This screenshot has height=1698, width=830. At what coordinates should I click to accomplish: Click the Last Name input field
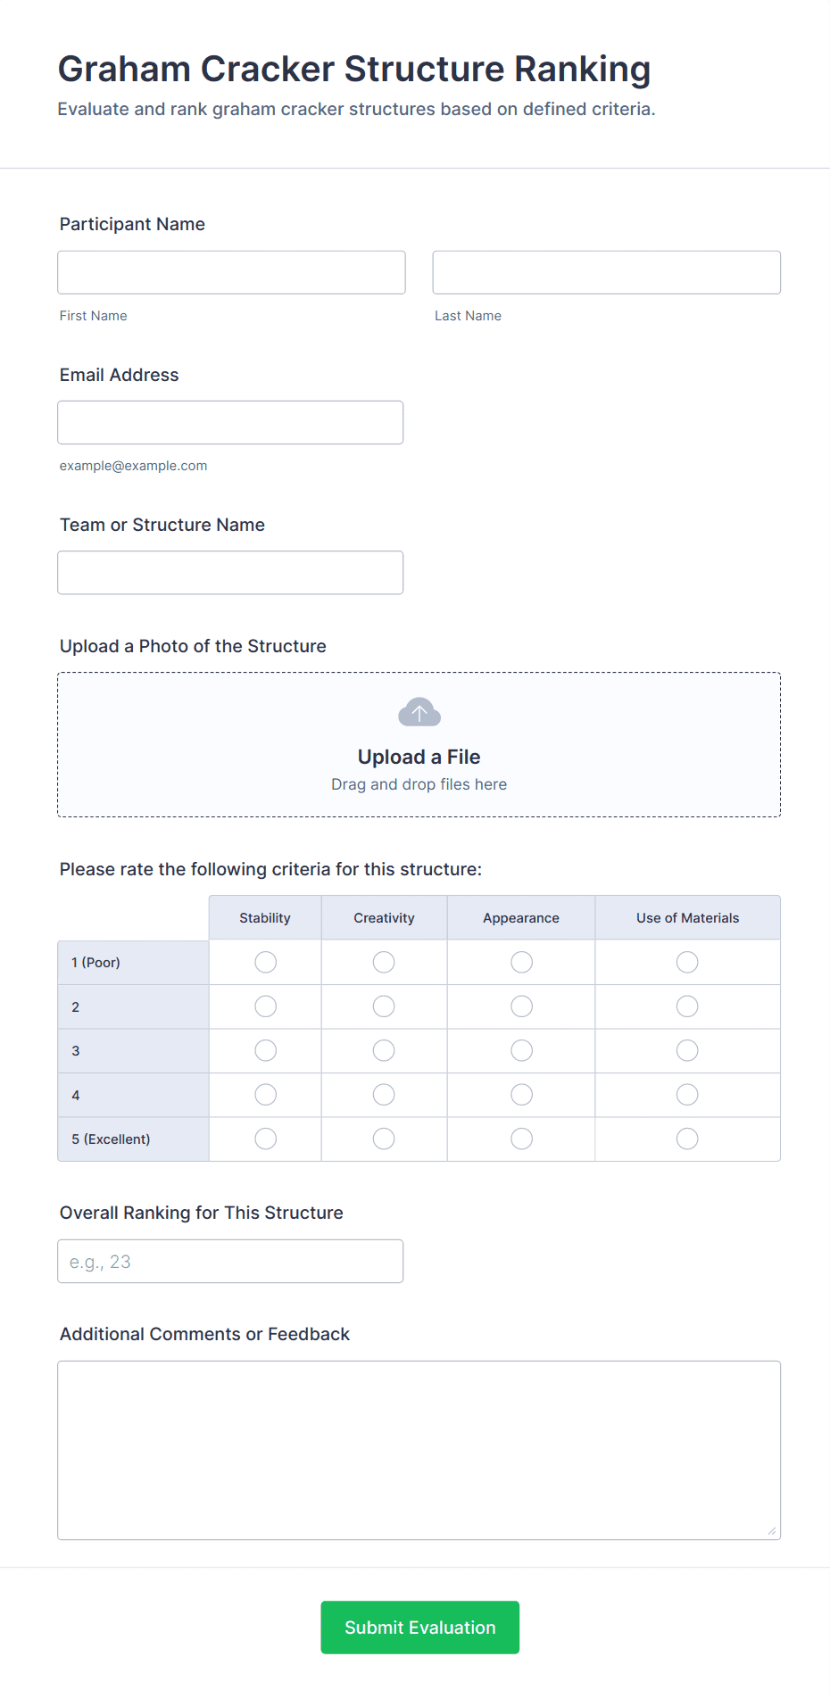[x=606, y=272]
